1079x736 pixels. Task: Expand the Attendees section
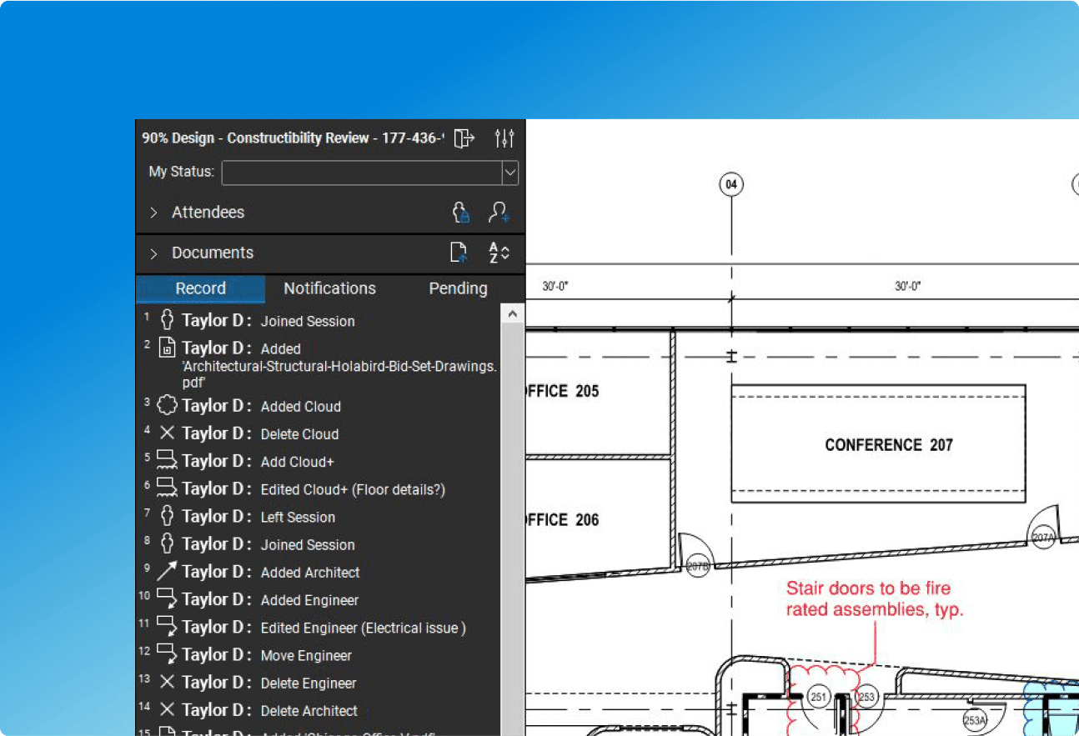(154, 213)
